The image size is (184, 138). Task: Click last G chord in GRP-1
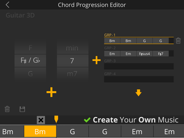tap(161, 41)
